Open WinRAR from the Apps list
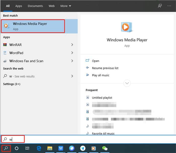Screen dimensions: 176x153 39,45
